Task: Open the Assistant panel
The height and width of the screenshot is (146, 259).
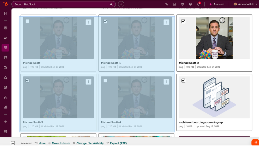Action: pos(217,4)
